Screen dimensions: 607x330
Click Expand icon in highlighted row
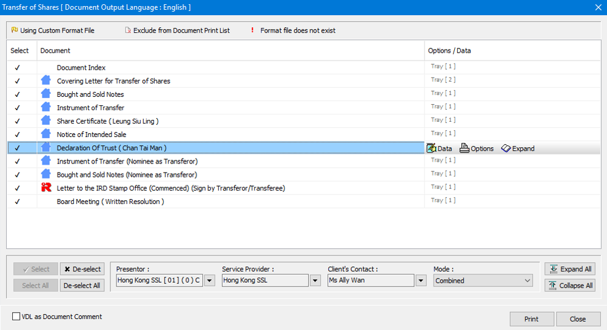[x=518, y=148]
